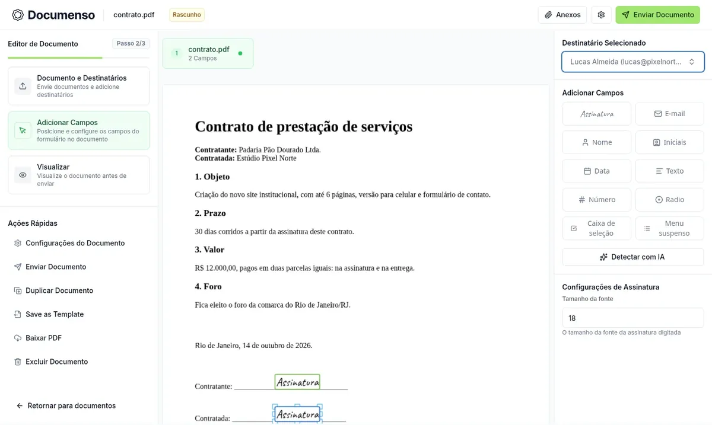Add a Nome field
Viewport: 712px width, 425px height.
597,142
